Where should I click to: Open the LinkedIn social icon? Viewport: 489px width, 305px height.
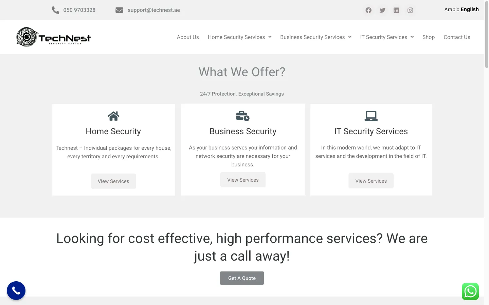pos(396,10)
